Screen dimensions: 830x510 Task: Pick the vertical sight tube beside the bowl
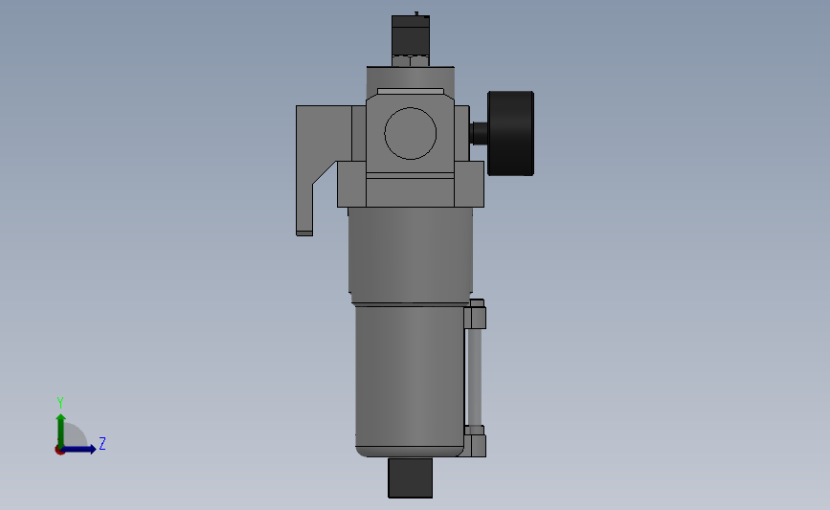[x=475, y=377]
